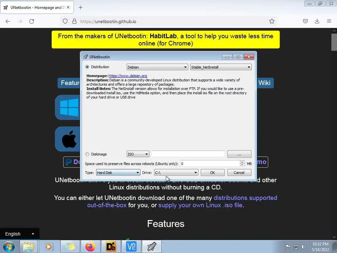Decrease preserved space with down arrow
337x253 pixels.
[242, 165]
